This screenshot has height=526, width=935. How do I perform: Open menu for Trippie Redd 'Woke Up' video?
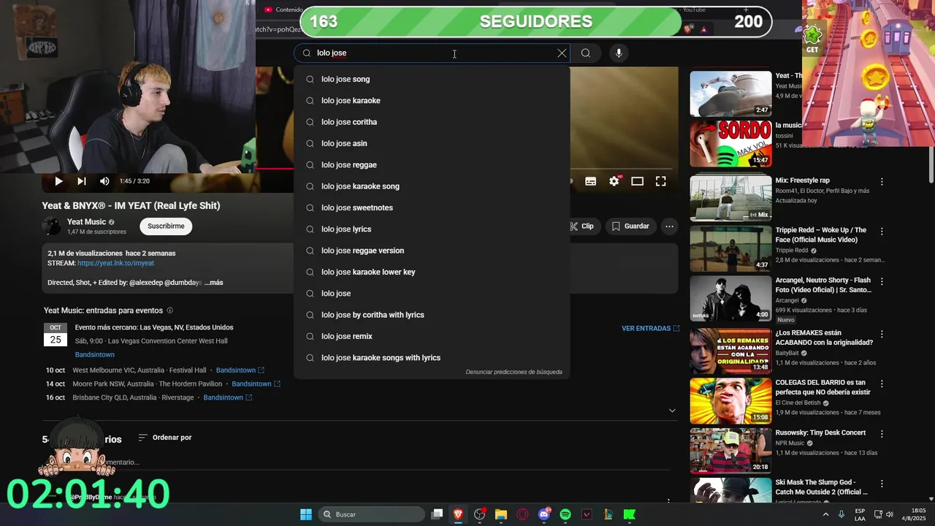pyautogui.click(x=882, y=232)
